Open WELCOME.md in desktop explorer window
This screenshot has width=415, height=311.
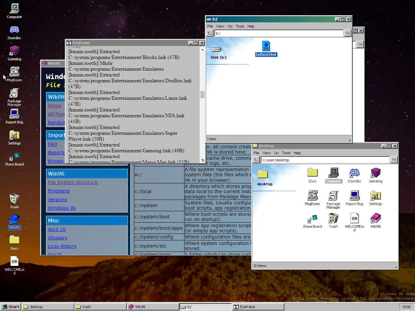(354, 223)
